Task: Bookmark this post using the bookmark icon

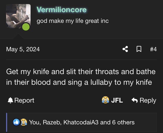Action: 139,49
